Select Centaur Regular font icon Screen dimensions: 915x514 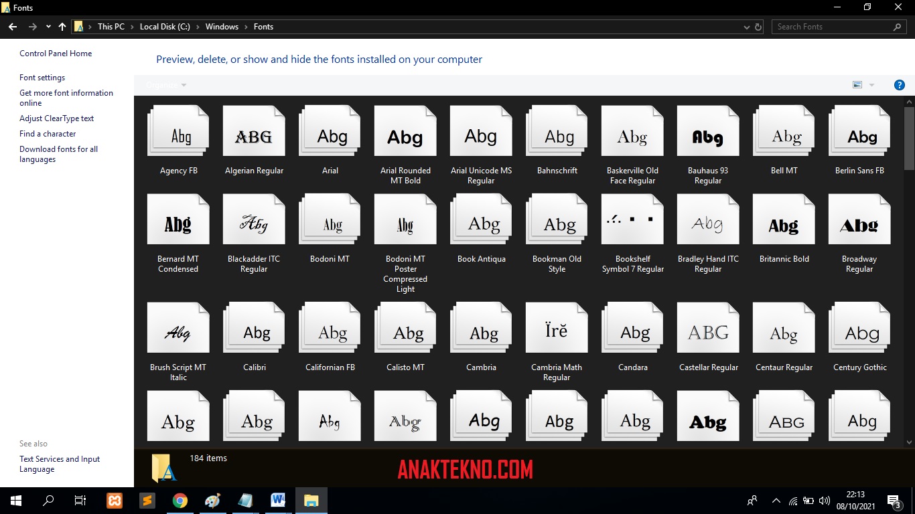[x=784, y=328]
